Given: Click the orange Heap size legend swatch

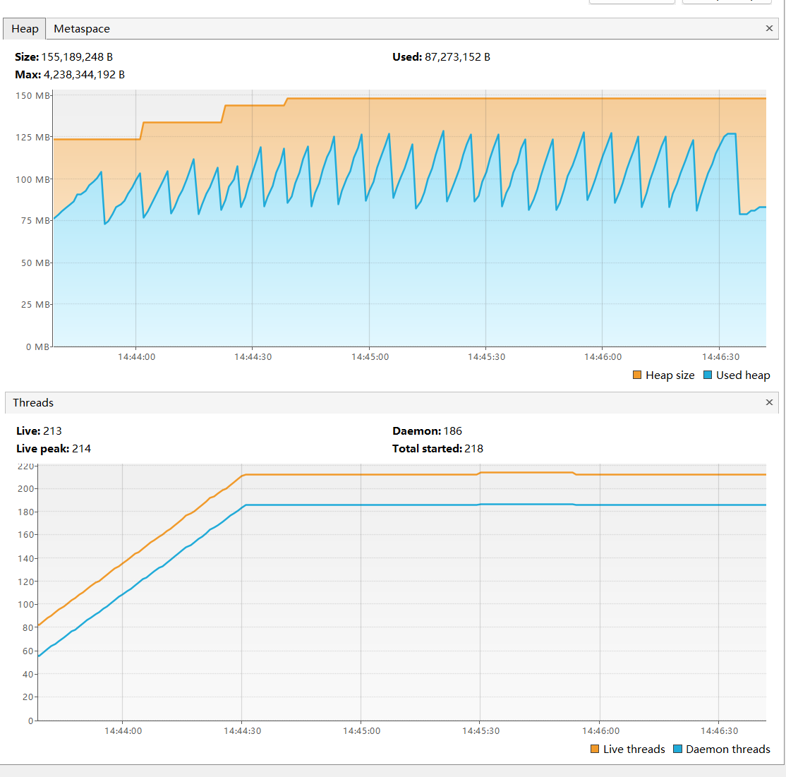Looking at the screenshot, I should click(x=637, y=375).
